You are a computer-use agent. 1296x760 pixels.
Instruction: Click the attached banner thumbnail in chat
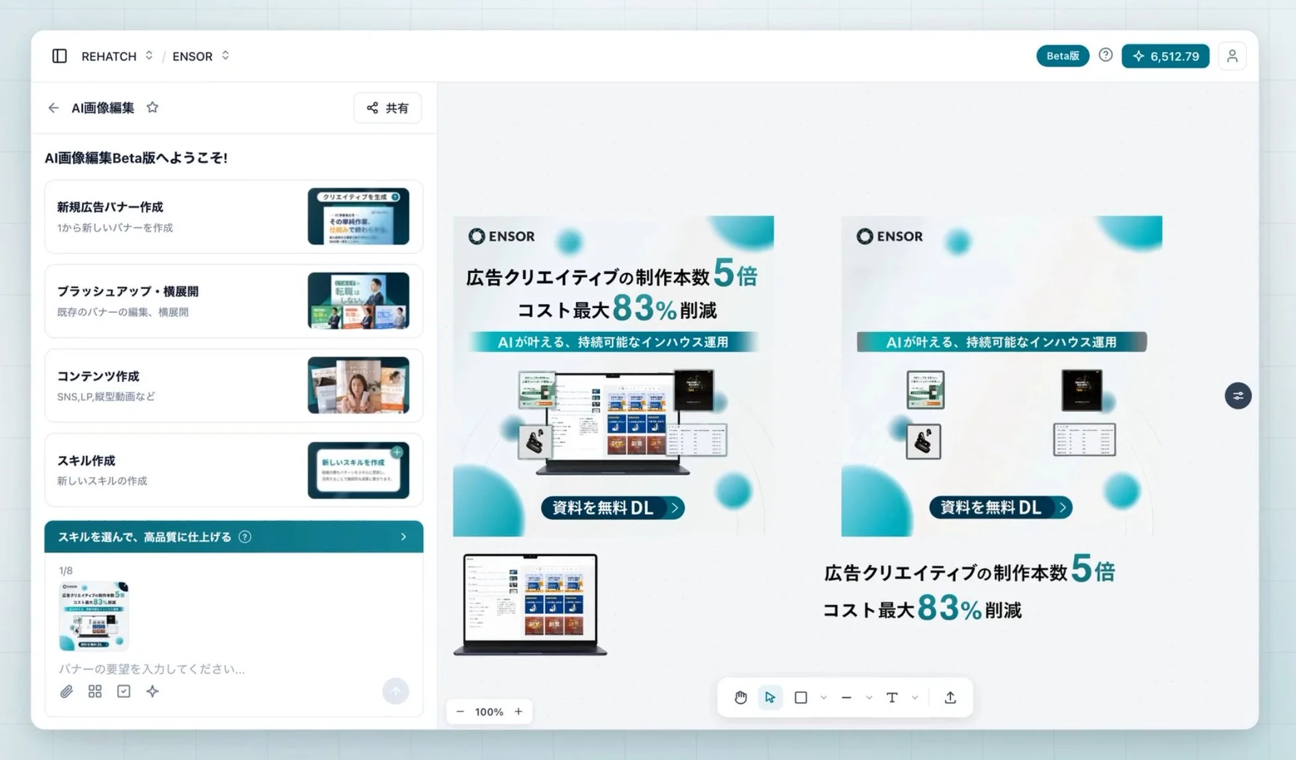click(x=94, y=617)
